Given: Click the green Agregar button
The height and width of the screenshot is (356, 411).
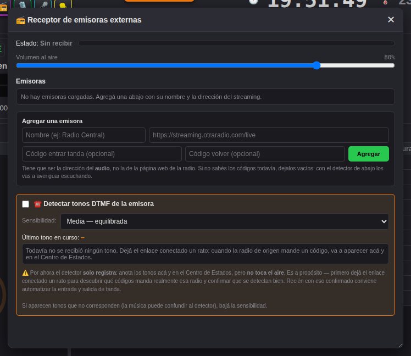Looking at the screenshot, I should tap(368, 154).
